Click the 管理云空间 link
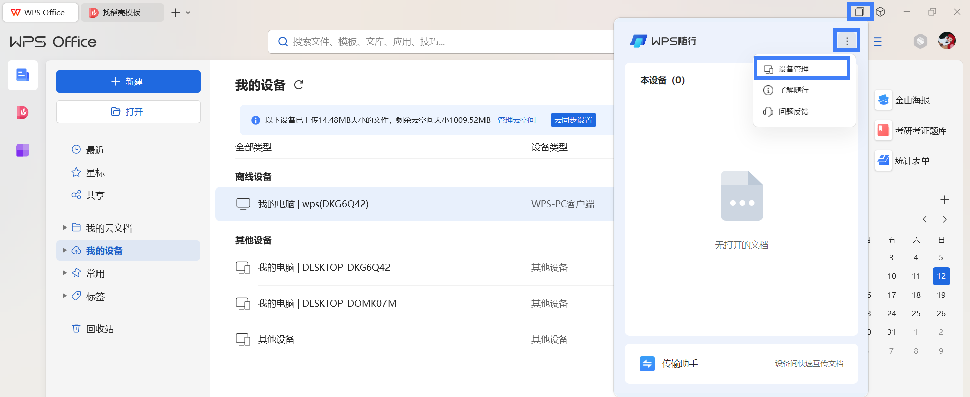Image resolution: width=970 pixels, height=397 pixels. coord(516,120)
